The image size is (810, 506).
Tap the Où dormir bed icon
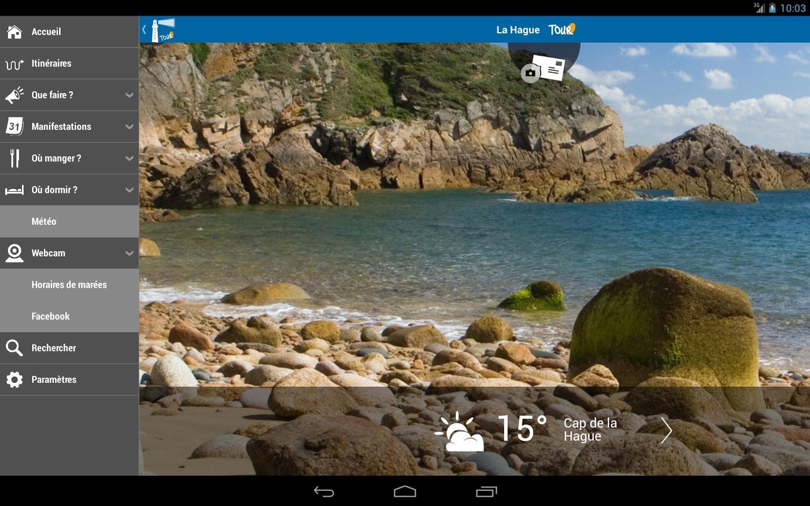pos(14,191)
